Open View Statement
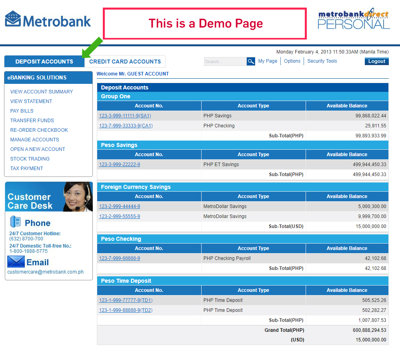The height and width of the screenshot is (353, 400). [x=31, y=101]
